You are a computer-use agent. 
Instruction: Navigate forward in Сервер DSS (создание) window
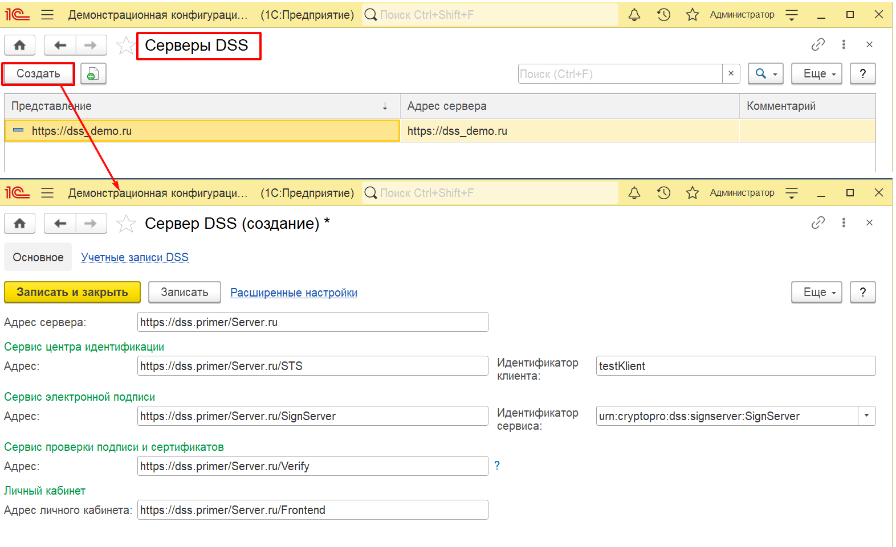point(91,223)
